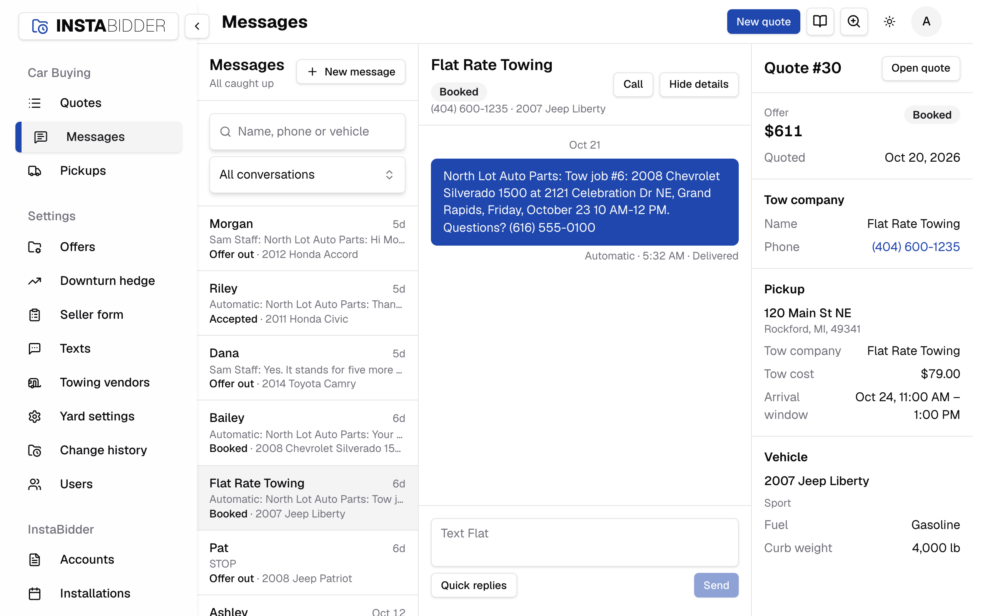
Task: Collapse sidebar with the chevron back button
Action: pyautogui.click(x=197, y=26)
